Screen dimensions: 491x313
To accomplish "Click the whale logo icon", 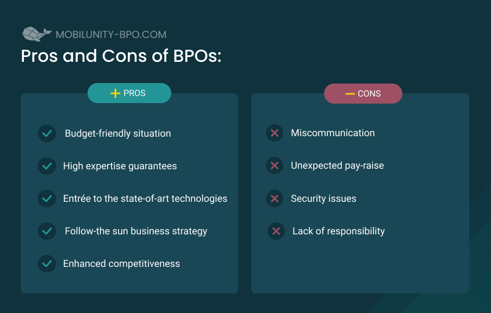I will point(36,34).
